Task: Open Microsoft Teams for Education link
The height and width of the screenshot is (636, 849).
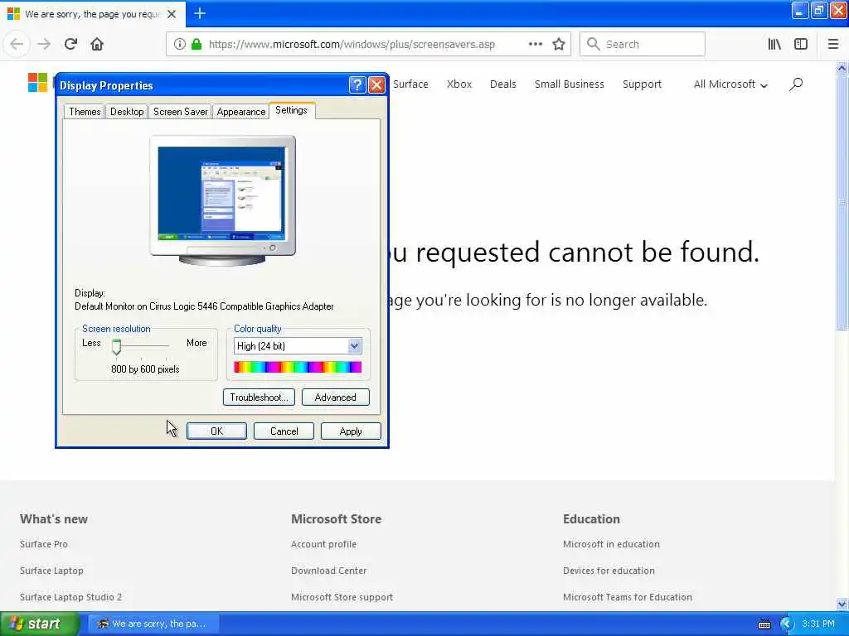Action: coord(628,597)
